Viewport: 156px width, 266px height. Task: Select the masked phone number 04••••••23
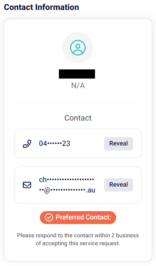(54, 143)
